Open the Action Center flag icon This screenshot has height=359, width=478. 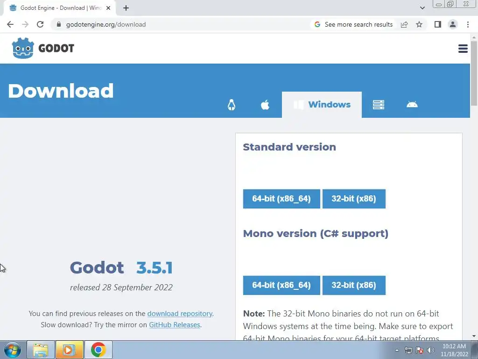420,350
